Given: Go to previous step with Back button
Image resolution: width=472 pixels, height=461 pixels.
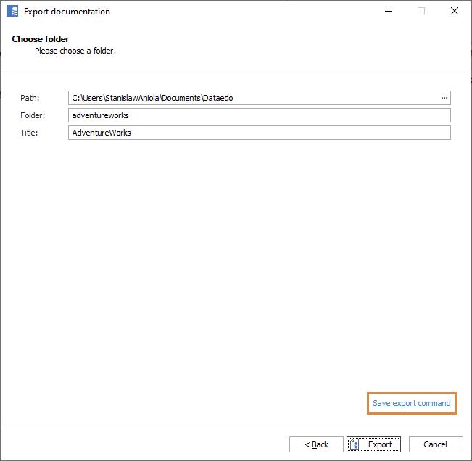Looking at the screenshot, I should click(x=316, y=444).
